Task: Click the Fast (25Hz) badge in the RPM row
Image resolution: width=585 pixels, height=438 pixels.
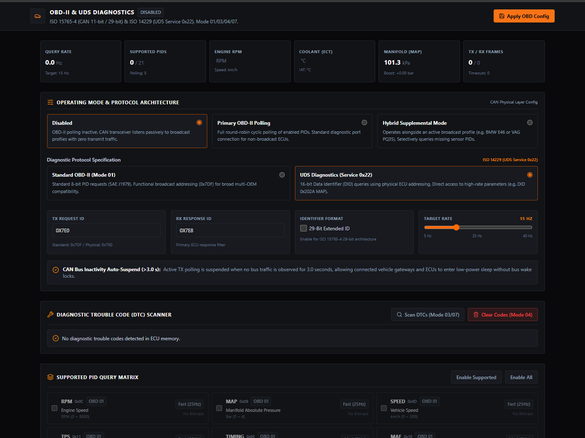Action: (190, 404)
